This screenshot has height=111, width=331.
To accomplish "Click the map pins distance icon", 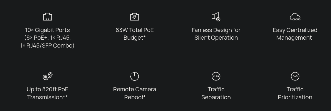I will (x=48, y=76).
